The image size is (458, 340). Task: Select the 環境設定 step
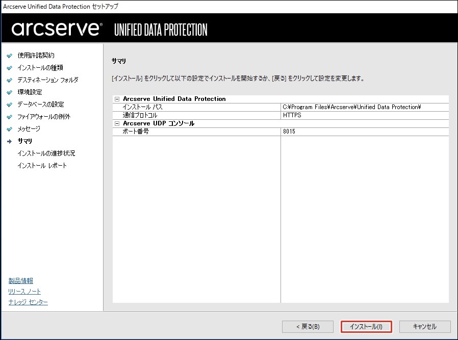[30, 92]
